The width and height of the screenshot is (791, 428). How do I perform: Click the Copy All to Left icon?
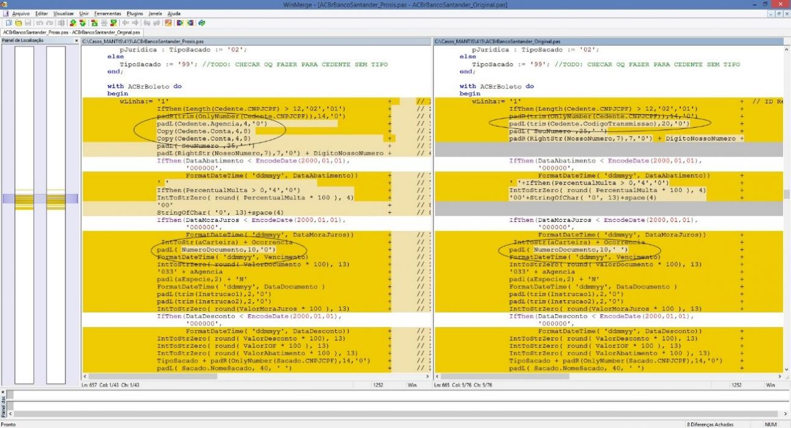coord(190,23)
